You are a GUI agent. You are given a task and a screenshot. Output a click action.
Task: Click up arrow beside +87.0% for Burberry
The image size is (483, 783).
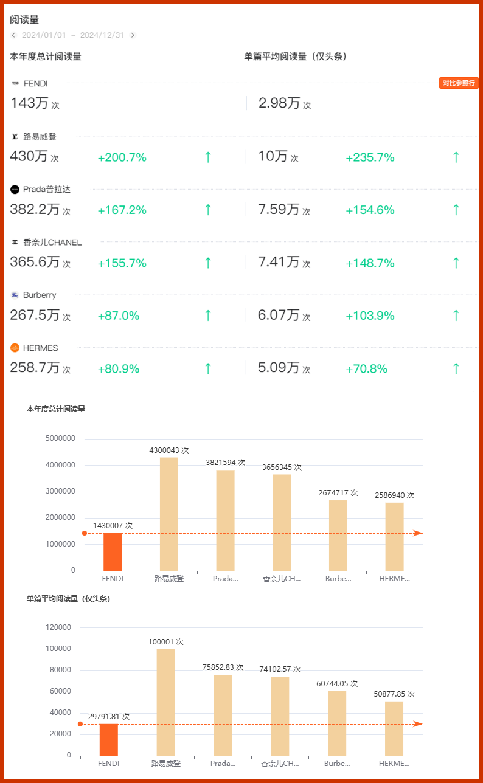(208, 316)
